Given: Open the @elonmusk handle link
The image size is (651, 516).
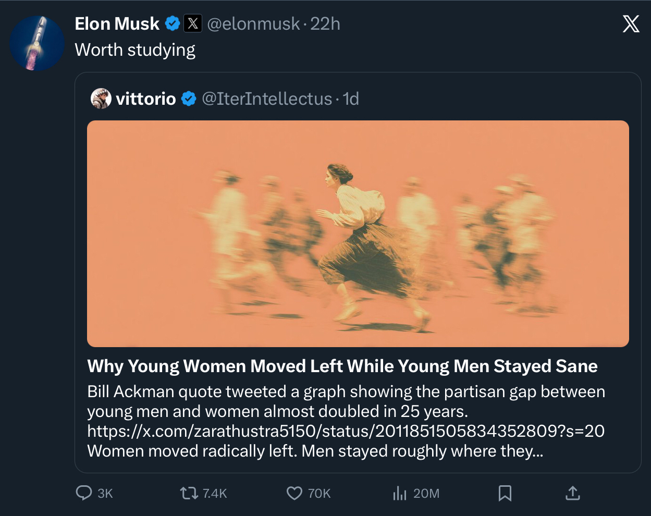Looking at the screenshot, I should tap(253, 24).
